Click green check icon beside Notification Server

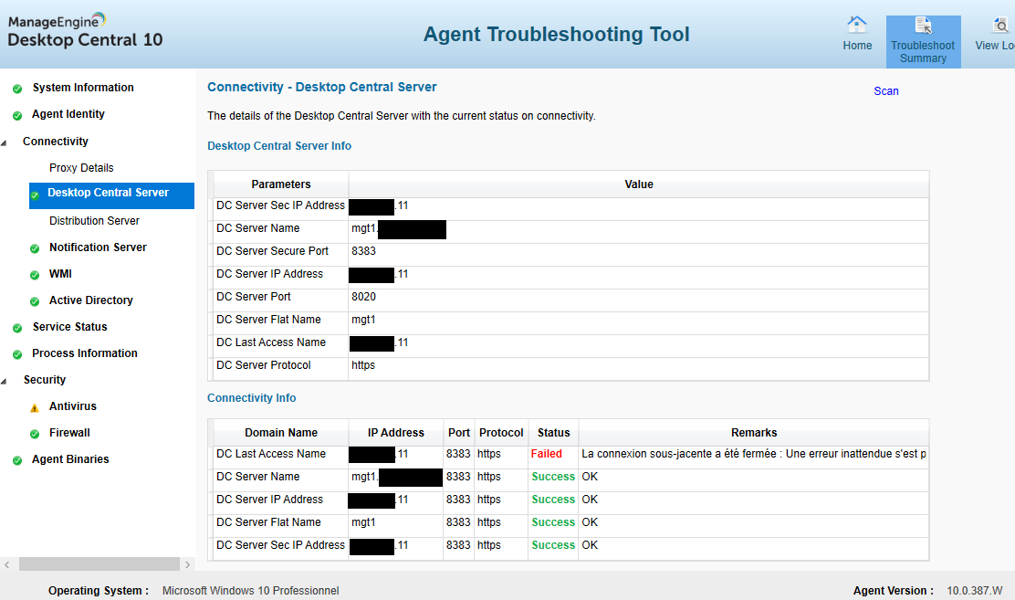coord(35,248)
